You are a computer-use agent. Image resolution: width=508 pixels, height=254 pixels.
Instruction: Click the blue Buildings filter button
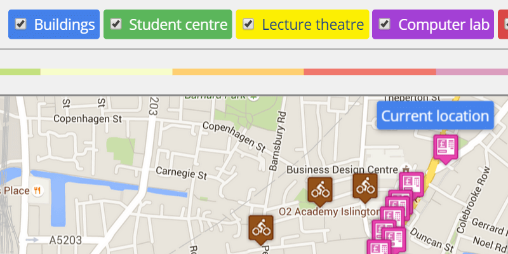[x=54, y=24]
